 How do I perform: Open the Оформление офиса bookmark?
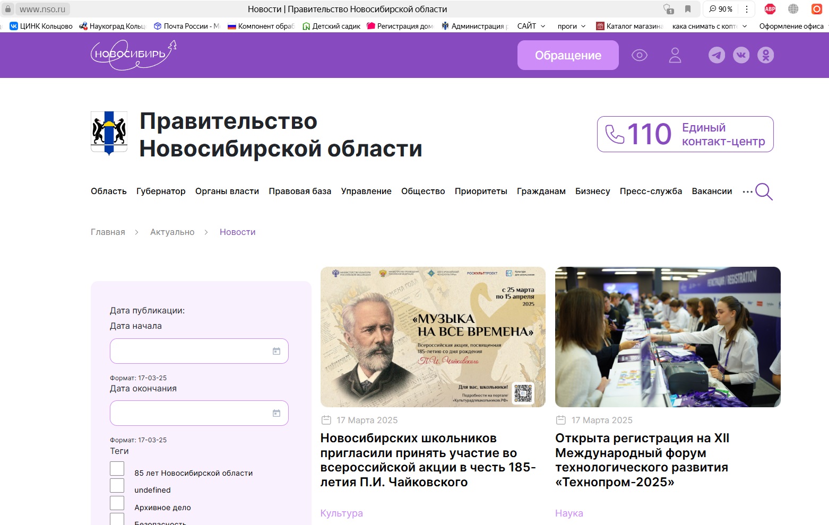[x=791, y=26]
